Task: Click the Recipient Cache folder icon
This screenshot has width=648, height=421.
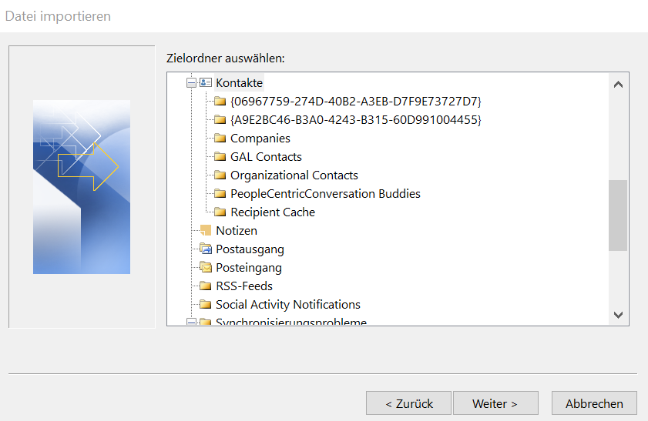Action: pyautogui.click(x=220, y=212)
